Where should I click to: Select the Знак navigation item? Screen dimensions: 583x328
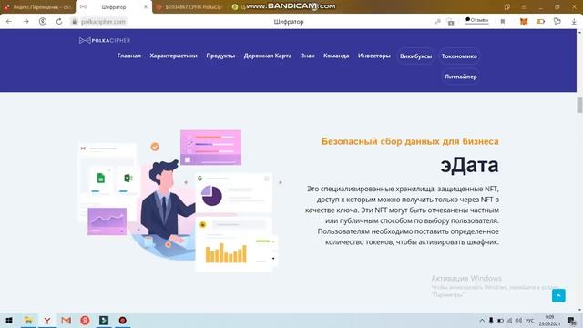click(x=308, y=56)
